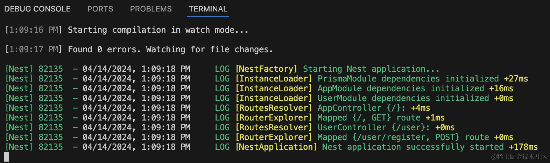Click the active TERMINAL tab
Viewport: 550px width, 163px height.
pos(208,9)
